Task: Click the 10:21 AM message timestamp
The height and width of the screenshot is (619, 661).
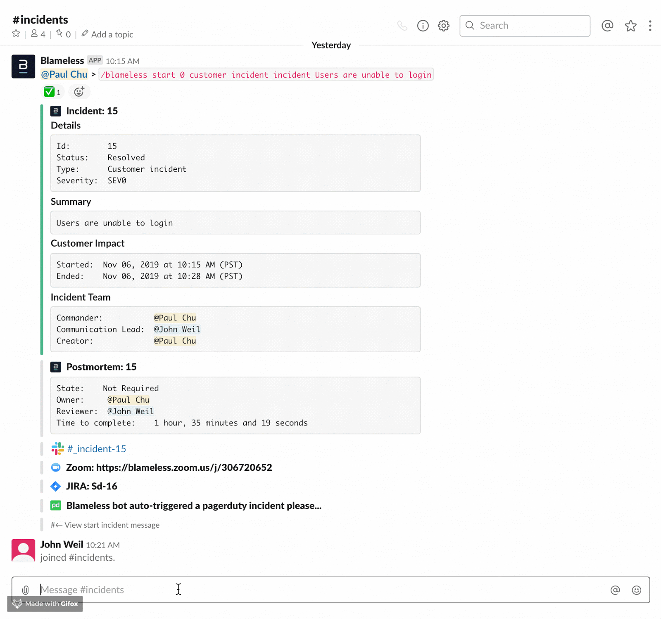Action: (x=103, y=545)
